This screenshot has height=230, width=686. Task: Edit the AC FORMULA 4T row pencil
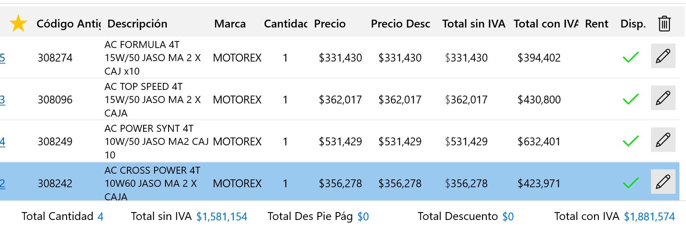663,56
